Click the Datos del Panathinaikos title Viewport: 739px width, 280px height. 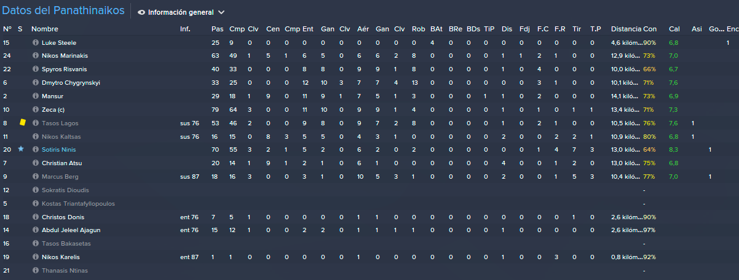click(63, 11)
